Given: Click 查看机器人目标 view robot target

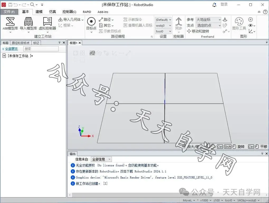Looking at the screenshot, I should tap(138, 25).
